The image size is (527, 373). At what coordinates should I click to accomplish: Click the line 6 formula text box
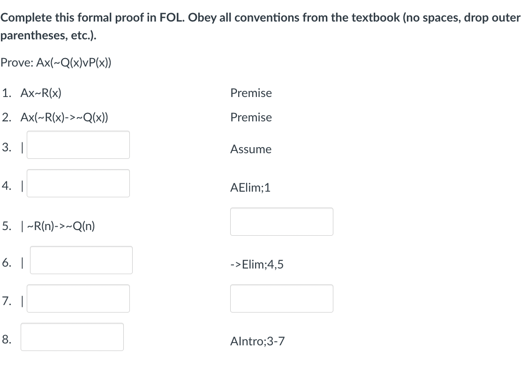[x=81, y=260]
